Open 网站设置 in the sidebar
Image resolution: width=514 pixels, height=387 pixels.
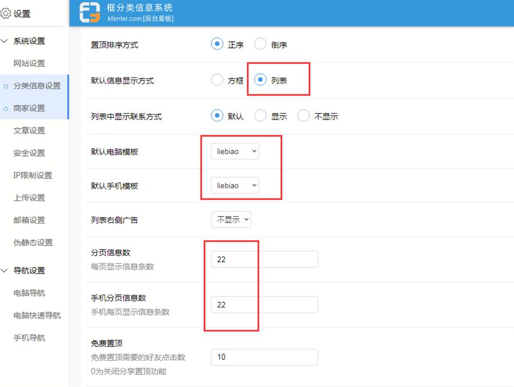click(29, 63)
